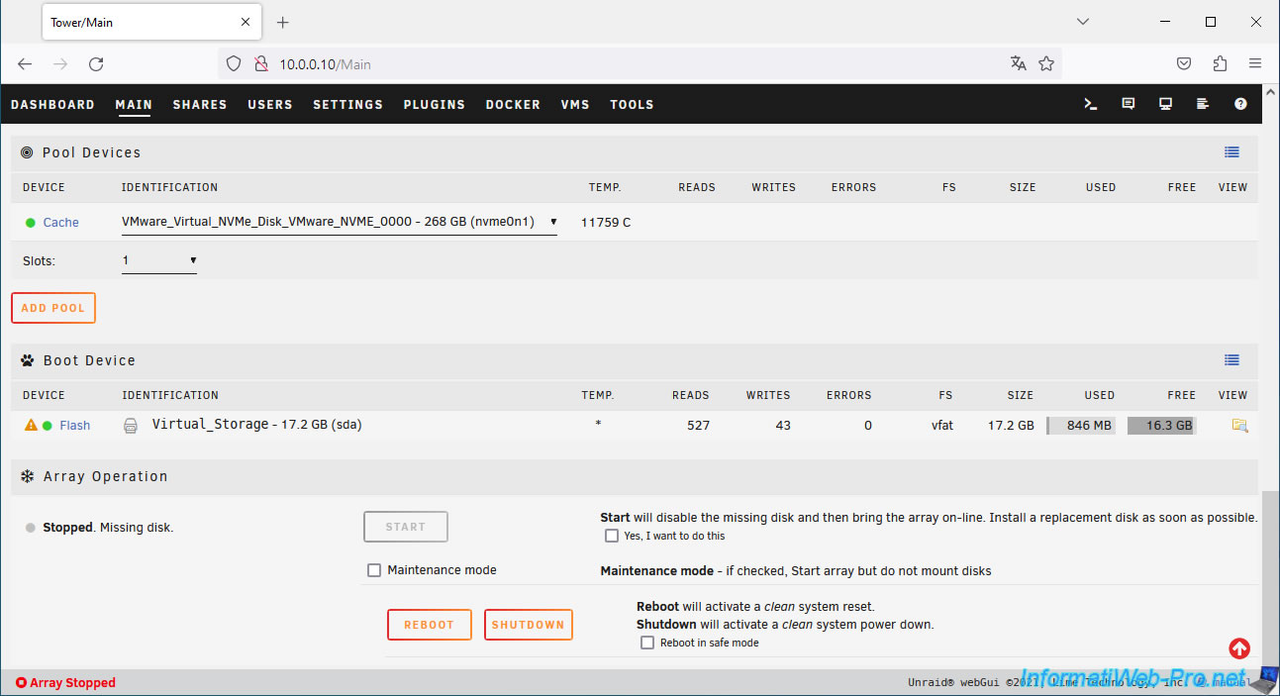This screenshot has height=696, width=1280.
Task: Tick the Reboot in safe mode checkbox
Action: point(647,643)
